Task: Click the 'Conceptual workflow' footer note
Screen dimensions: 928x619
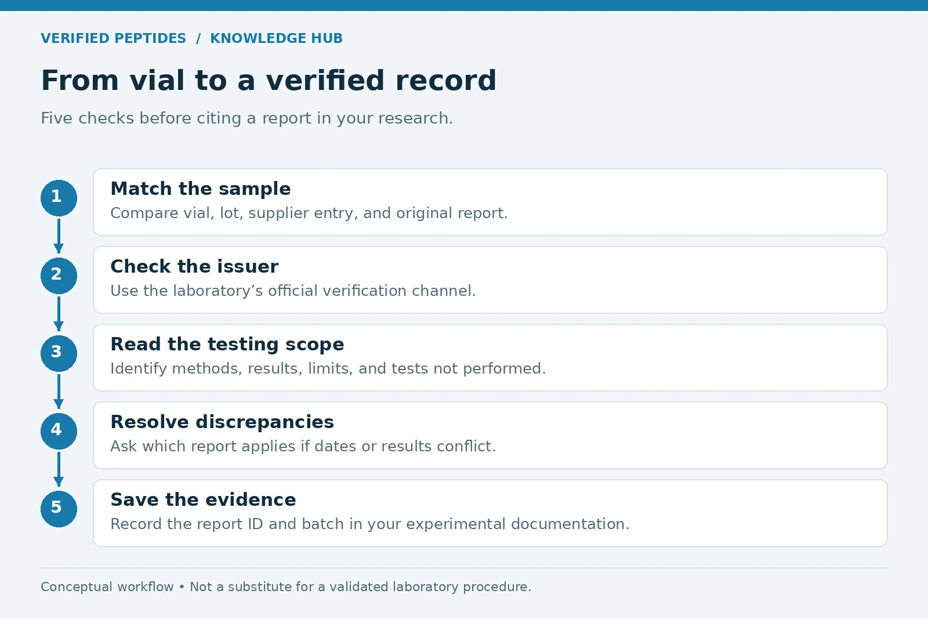Action: click(x=286, y=587)
